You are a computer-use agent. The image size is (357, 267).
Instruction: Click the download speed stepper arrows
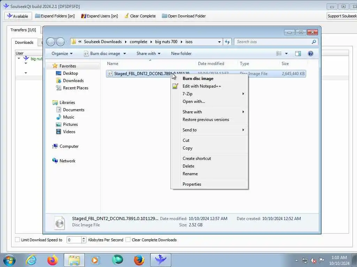pyautogui.click(x=84, y=240)
